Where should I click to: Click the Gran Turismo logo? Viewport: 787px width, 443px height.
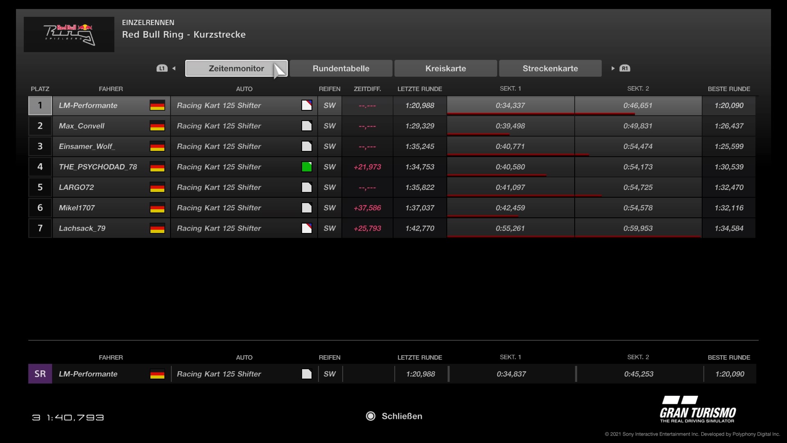pyautogui.click(x=697, y=410)
